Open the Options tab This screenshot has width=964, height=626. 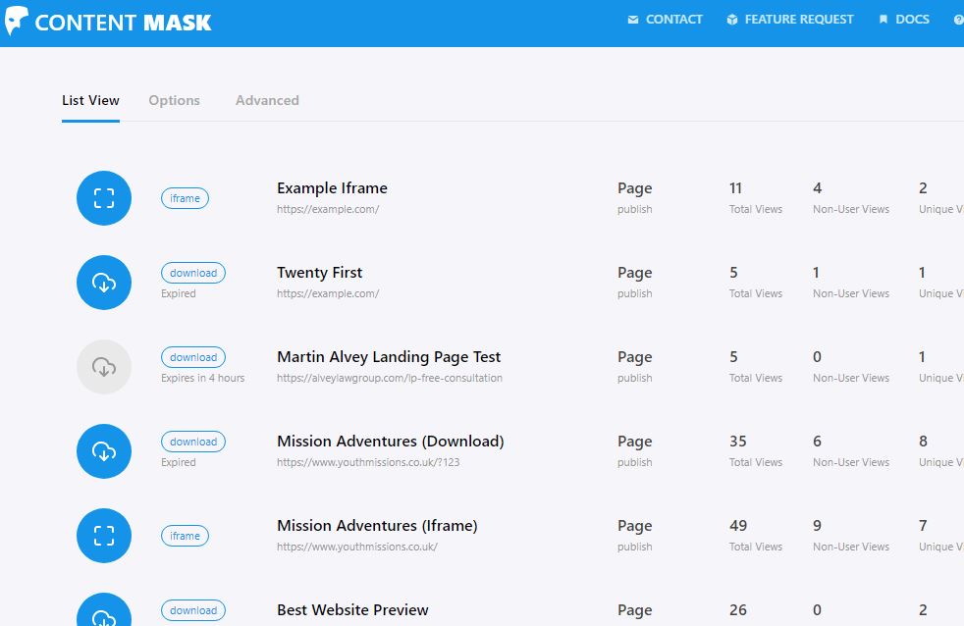click(174, 100)
